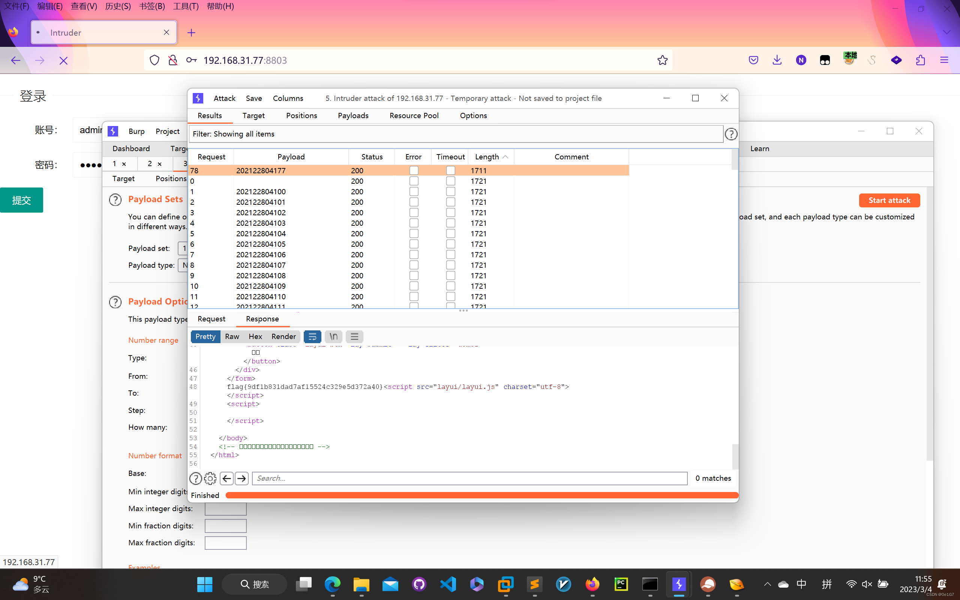Viewport: 960px width, 600px height.
Task: Select the Hex response view
Action: [255, 336]
